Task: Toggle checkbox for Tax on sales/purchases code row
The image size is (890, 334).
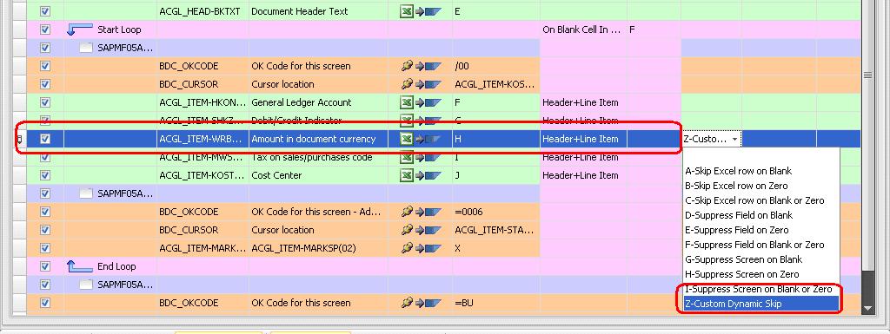Action: (x=45, y=157)
